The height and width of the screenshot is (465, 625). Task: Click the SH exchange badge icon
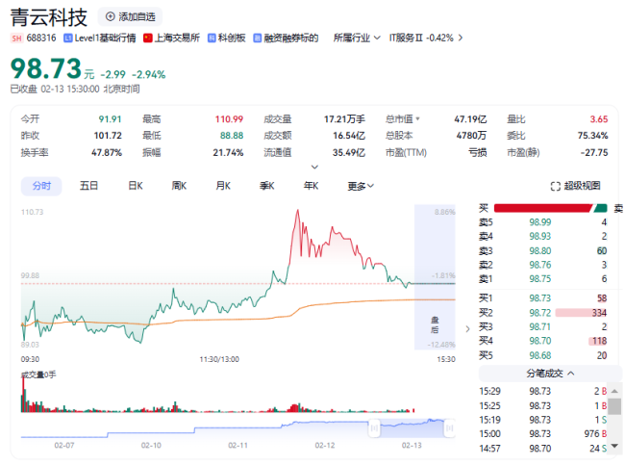(16, 39)
